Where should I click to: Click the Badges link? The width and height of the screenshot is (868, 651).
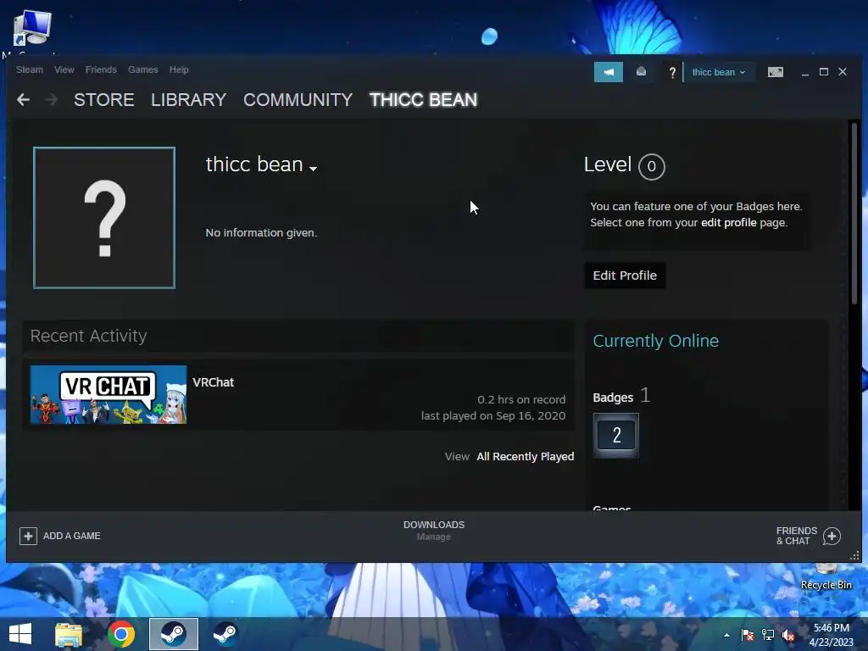coord(613,398)
